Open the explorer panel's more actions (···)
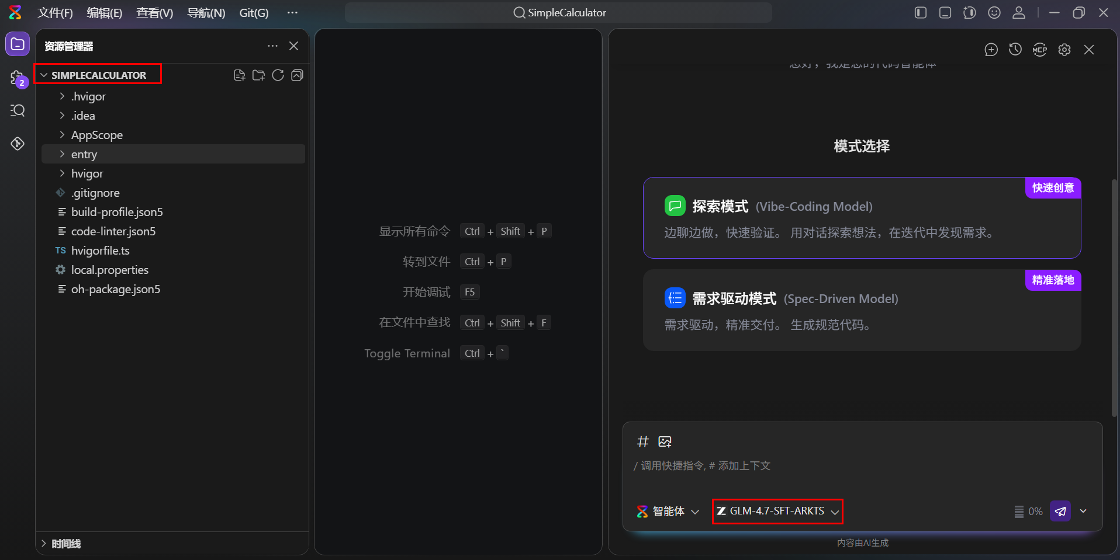The image size is (1120, 560). tap(272, 46)
